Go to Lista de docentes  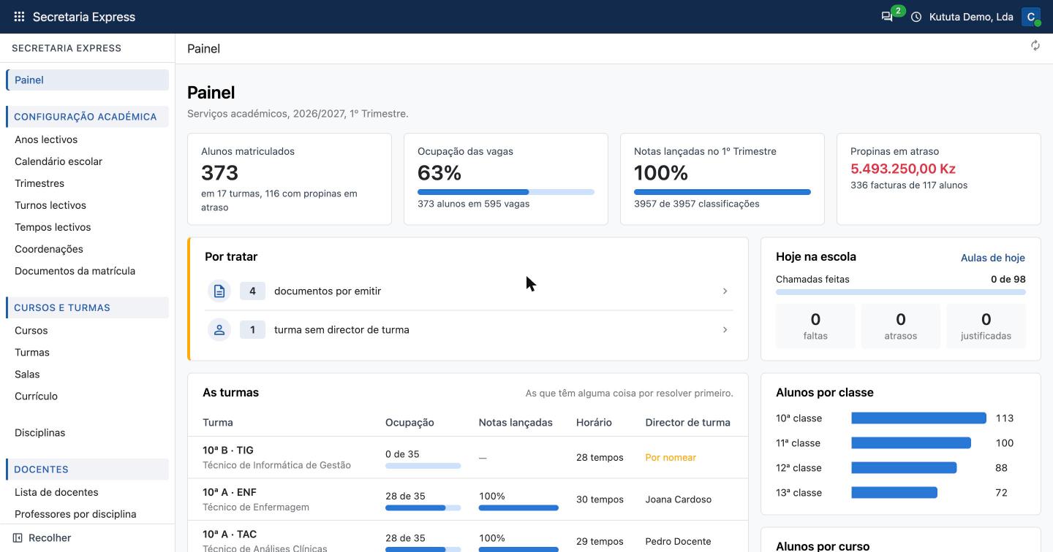point(56,492)
